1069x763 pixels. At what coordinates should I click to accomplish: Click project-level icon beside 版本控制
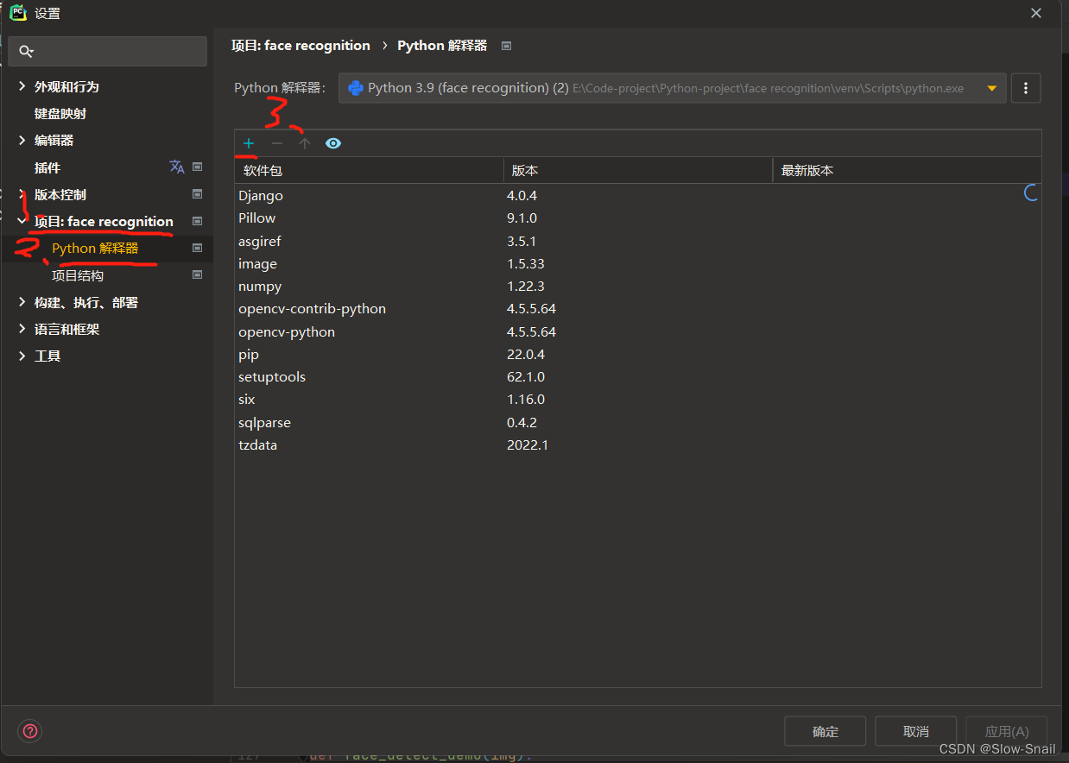click(197, 194)
